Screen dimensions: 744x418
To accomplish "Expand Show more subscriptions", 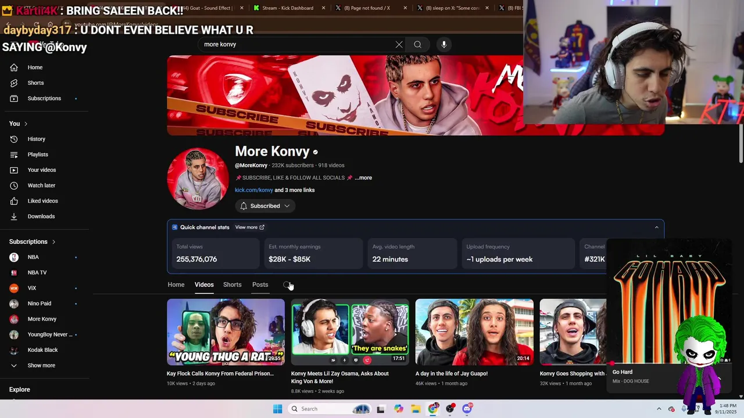I will pyautogui.click(x=41, y=366).
